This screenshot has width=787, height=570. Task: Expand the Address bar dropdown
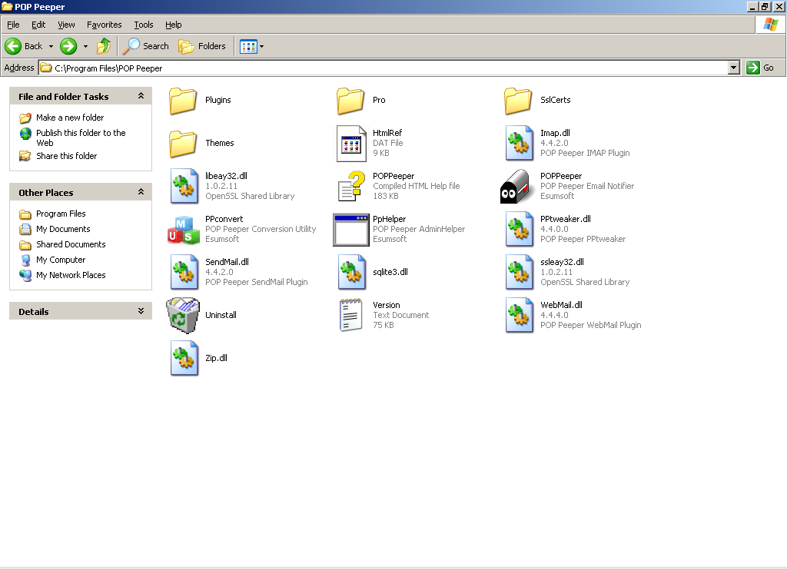[734, 68]
